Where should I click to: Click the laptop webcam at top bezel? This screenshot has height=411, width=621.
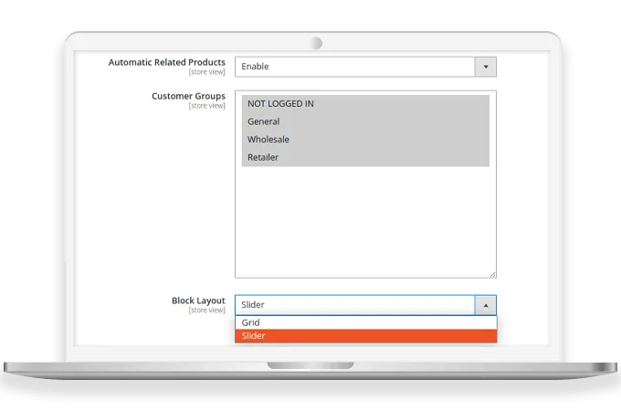click(x=316, y=43)
